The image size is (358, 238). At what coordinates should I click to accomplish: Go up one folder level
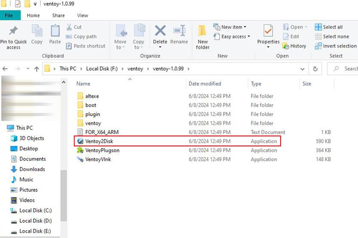pos(36,69)
